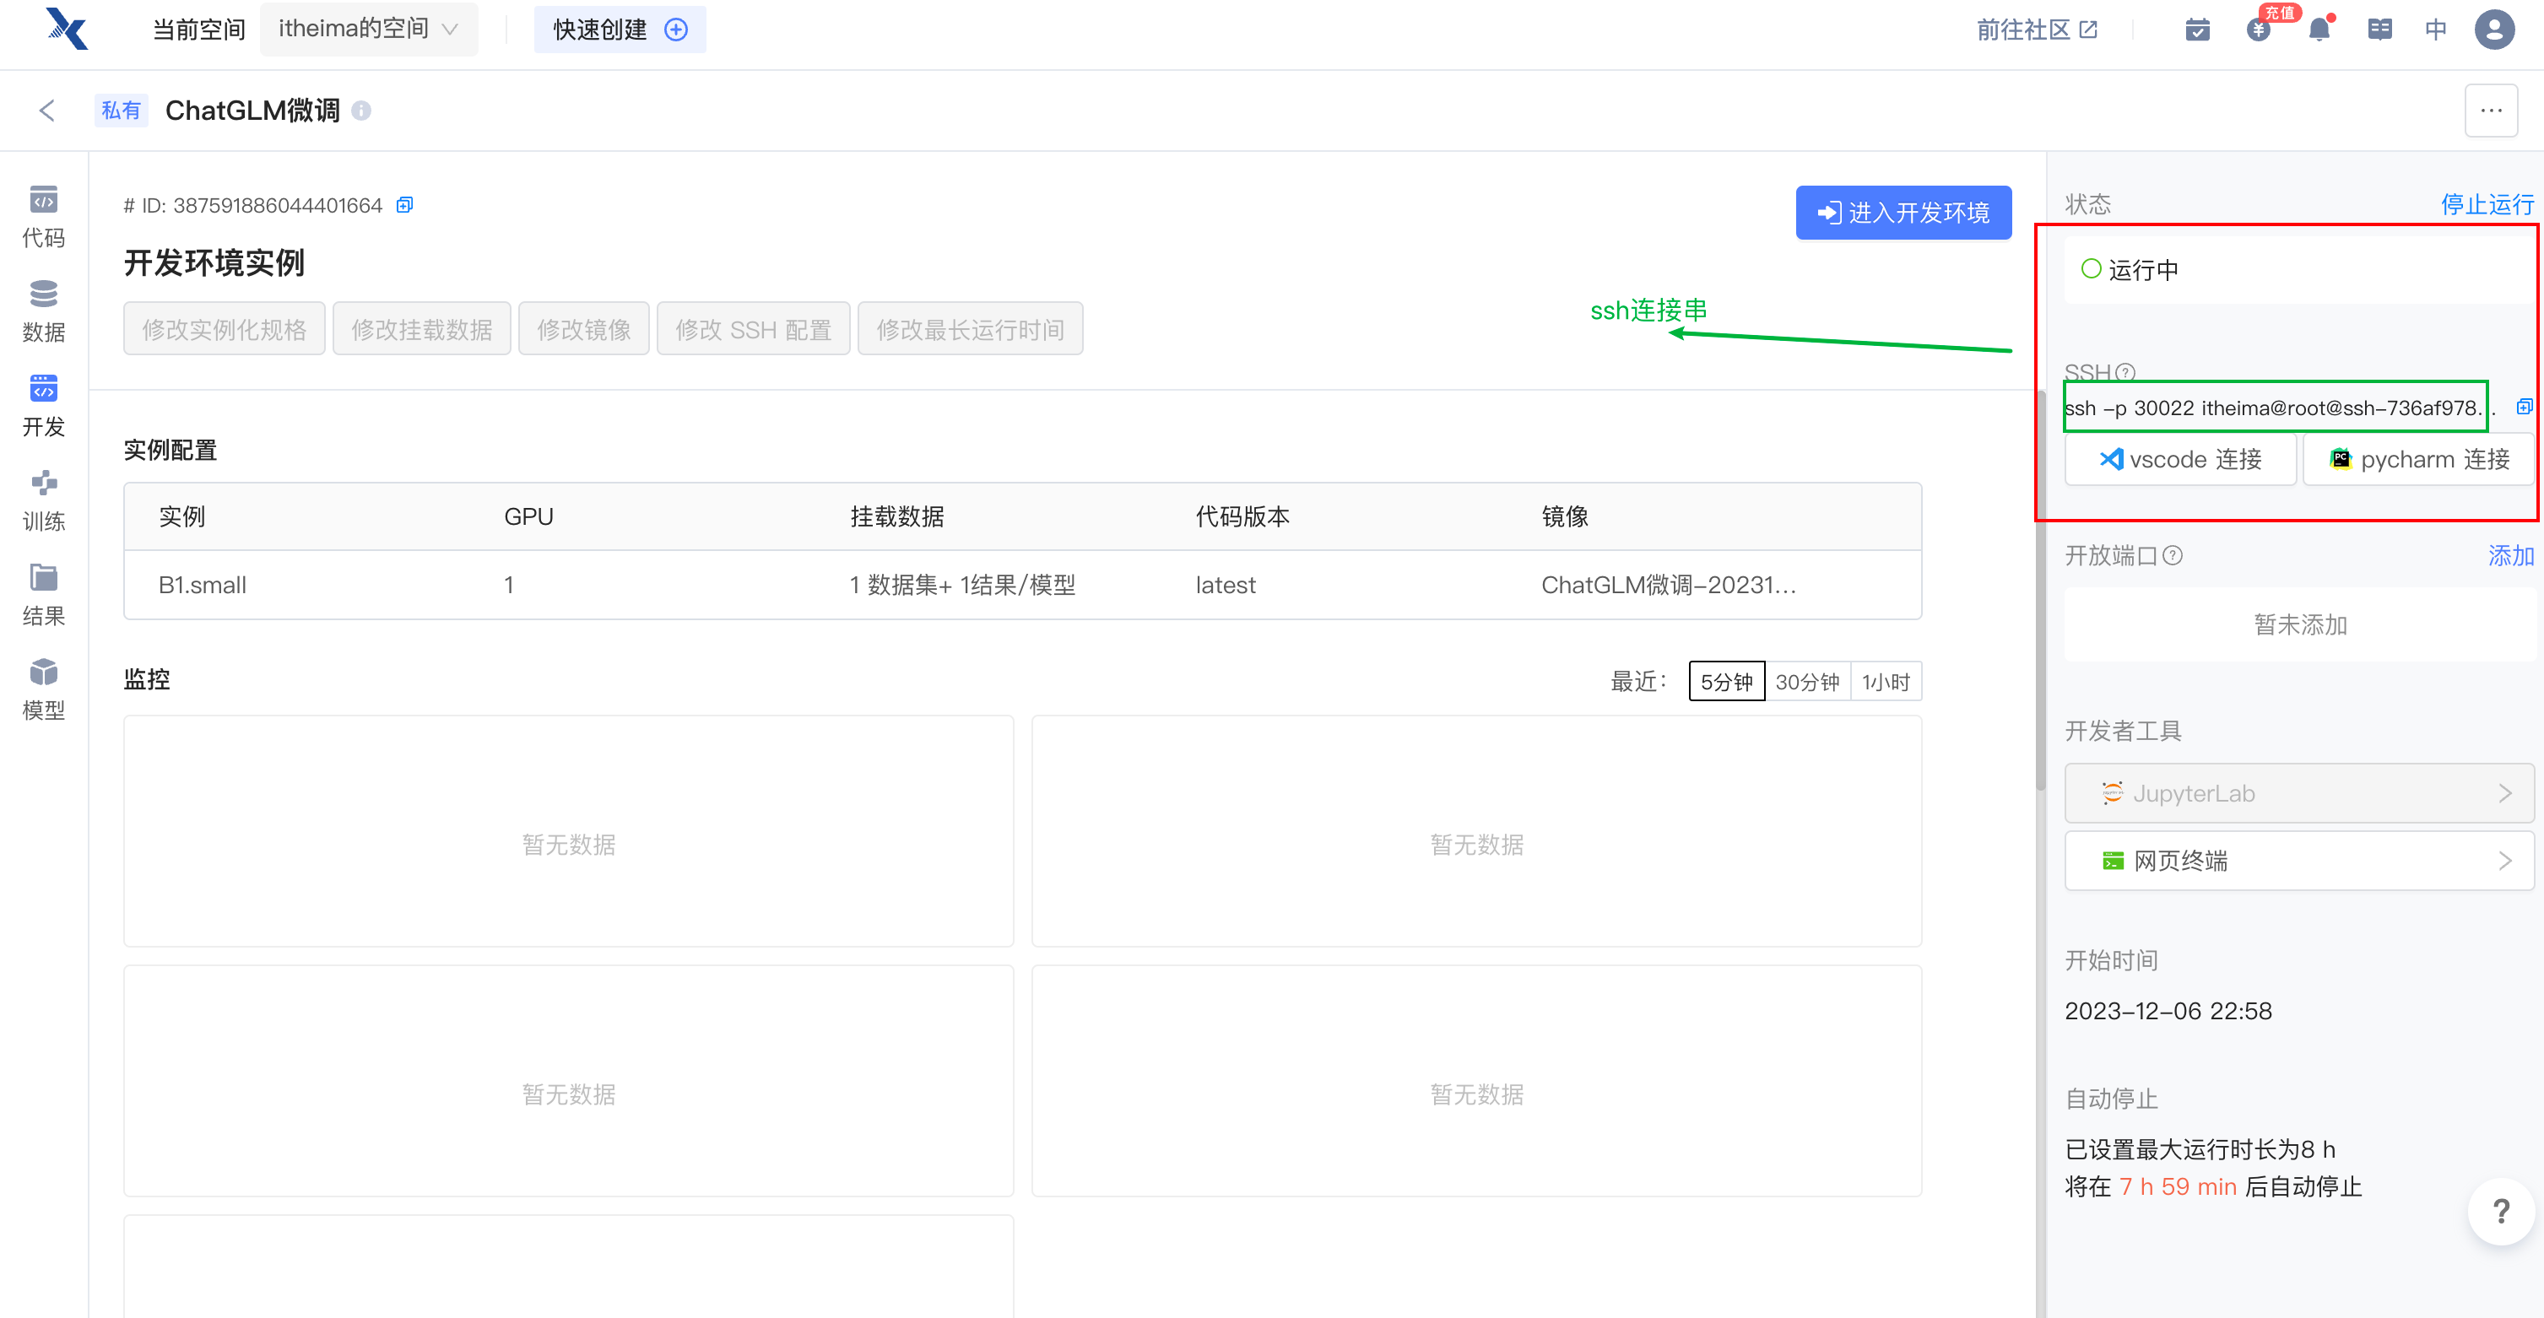Open the three-dots more options menu

(2490, 111)
